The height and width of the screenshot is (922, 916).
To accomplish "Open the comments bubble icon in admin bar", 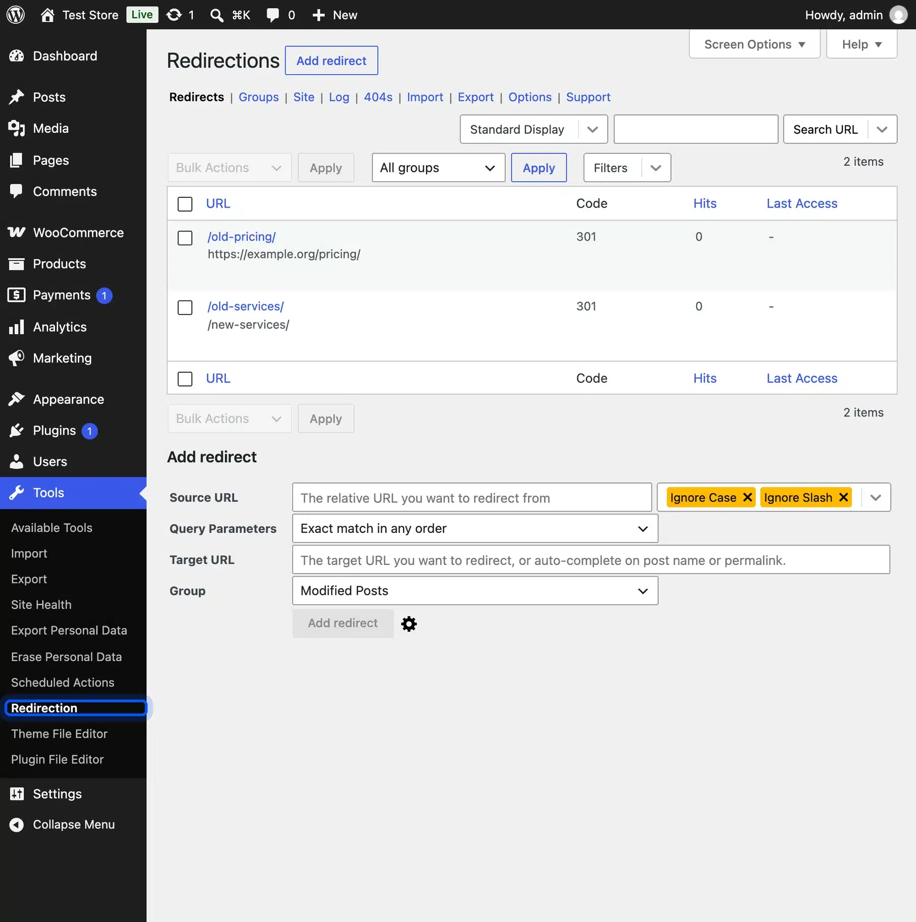I will pyautogui.click(x=273, y=15).
